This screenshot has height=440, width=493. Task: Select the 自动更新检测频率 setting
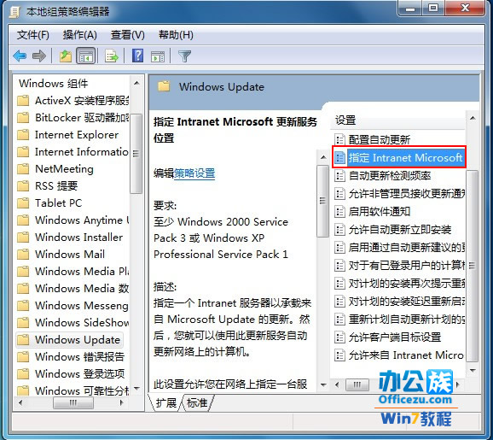[383, 175]
